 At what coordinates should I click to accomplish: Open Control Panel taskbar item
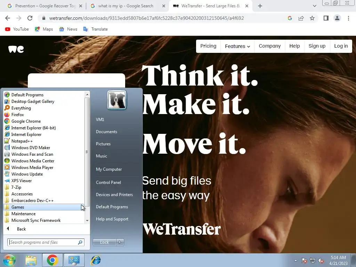pyautogui.click(x=74, y=260)
